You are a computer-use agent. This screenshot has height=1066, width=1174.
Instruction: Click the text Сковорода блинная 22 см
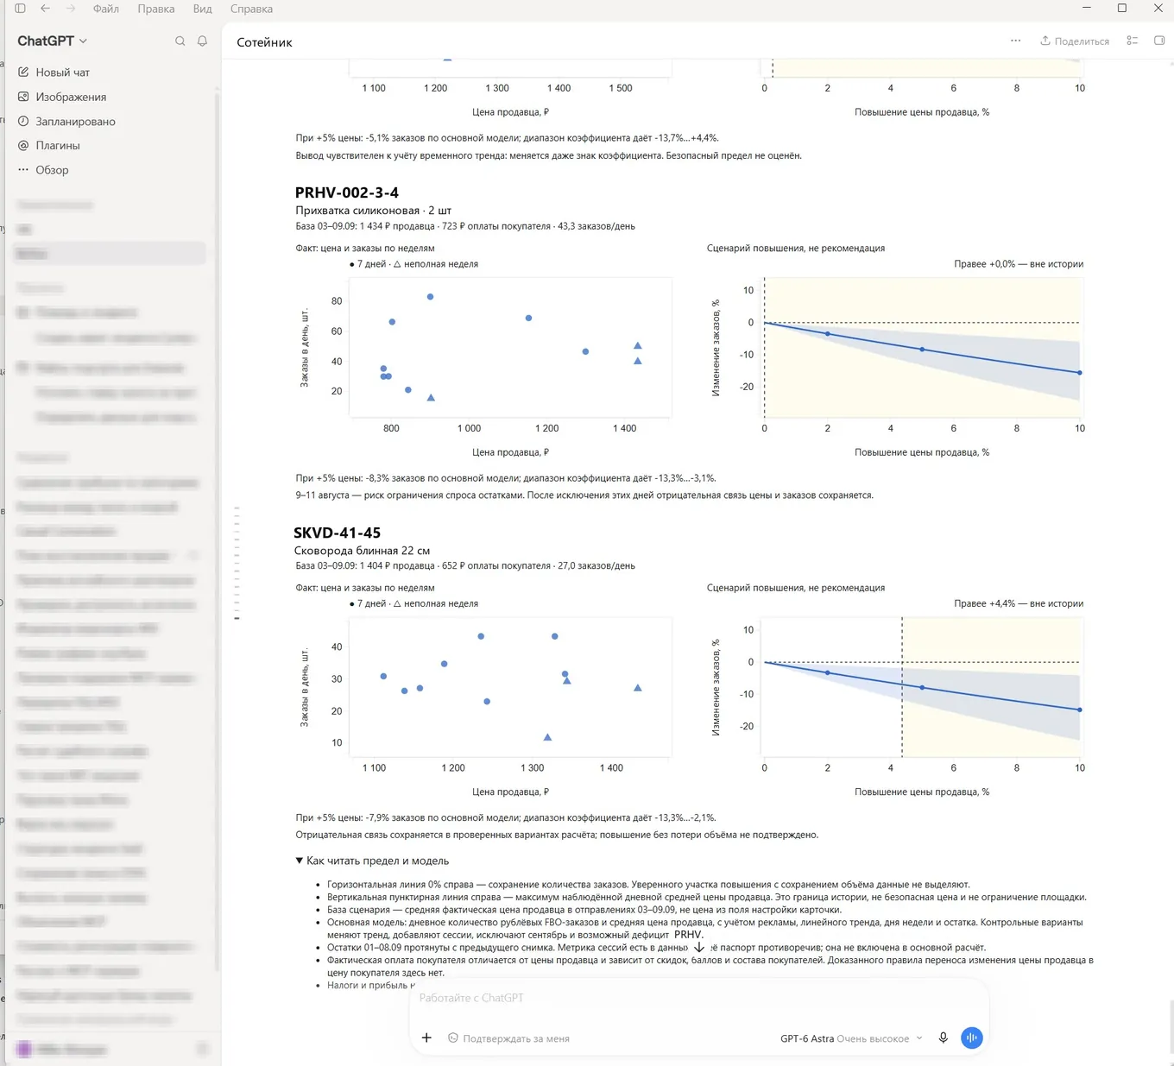pyautogui.click(x=362, y=551)
